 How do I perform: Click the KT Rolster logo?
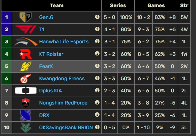pos(26,54)
